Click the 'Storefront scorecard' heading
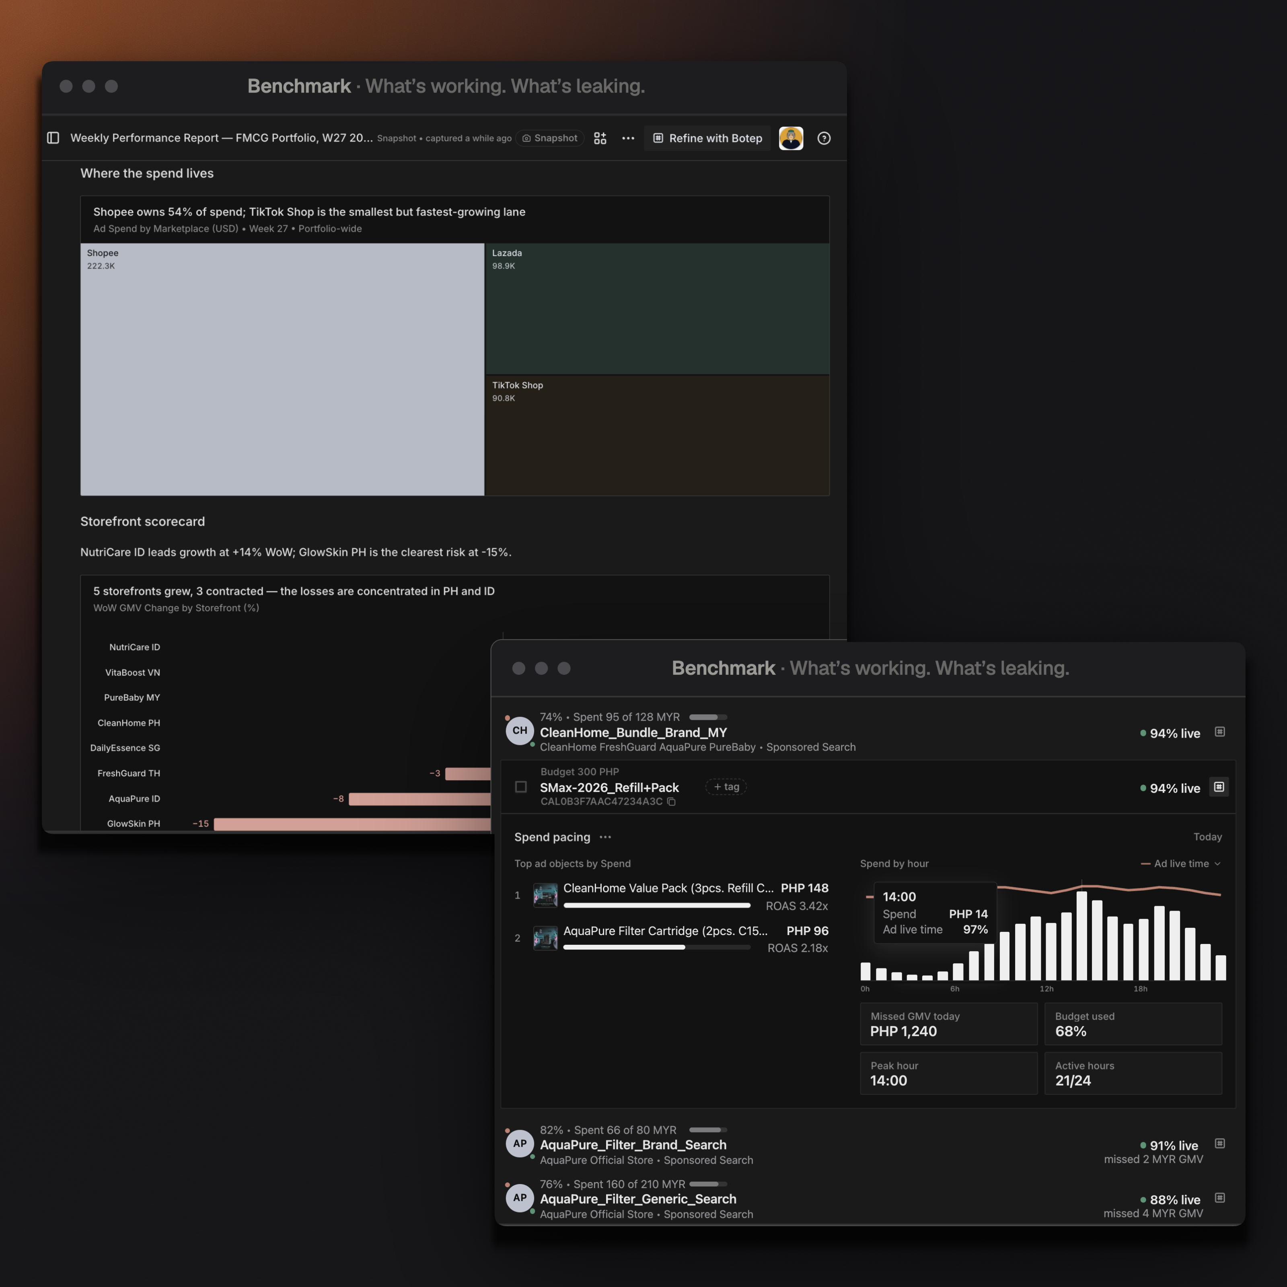 tap(142, 522)
